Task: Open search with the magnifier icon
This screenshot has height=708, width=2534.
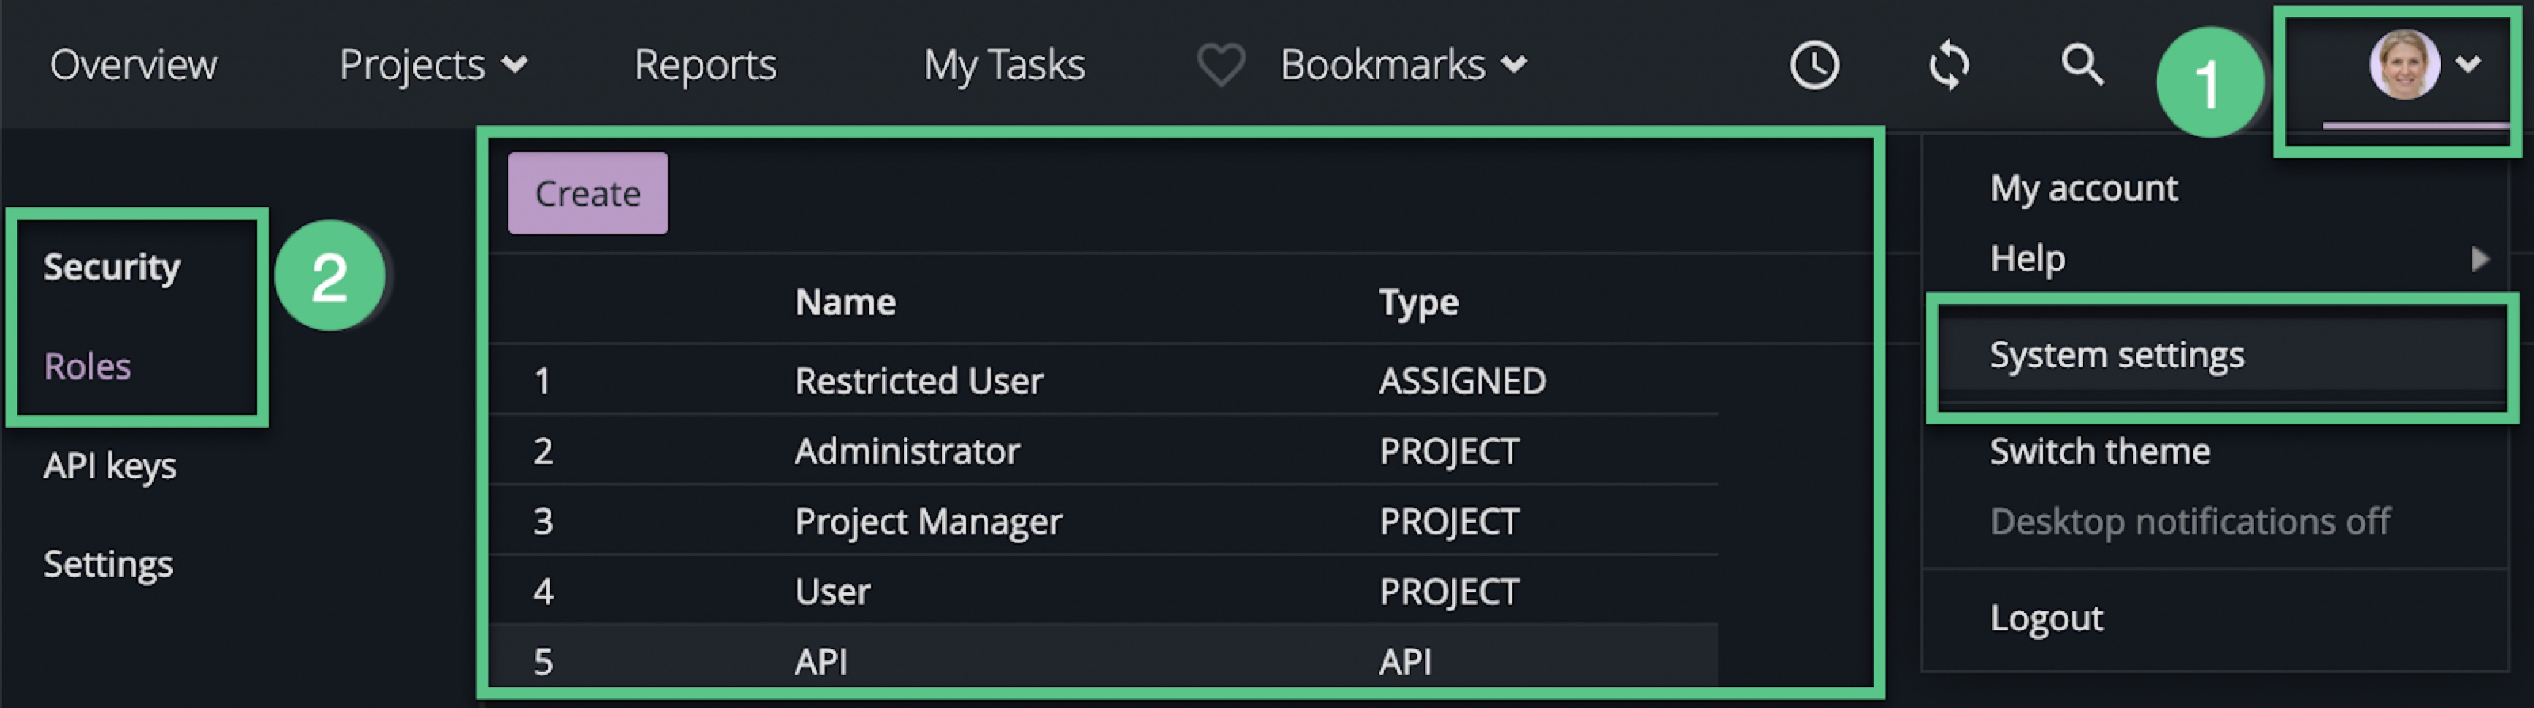Action: pos(2082,66)
